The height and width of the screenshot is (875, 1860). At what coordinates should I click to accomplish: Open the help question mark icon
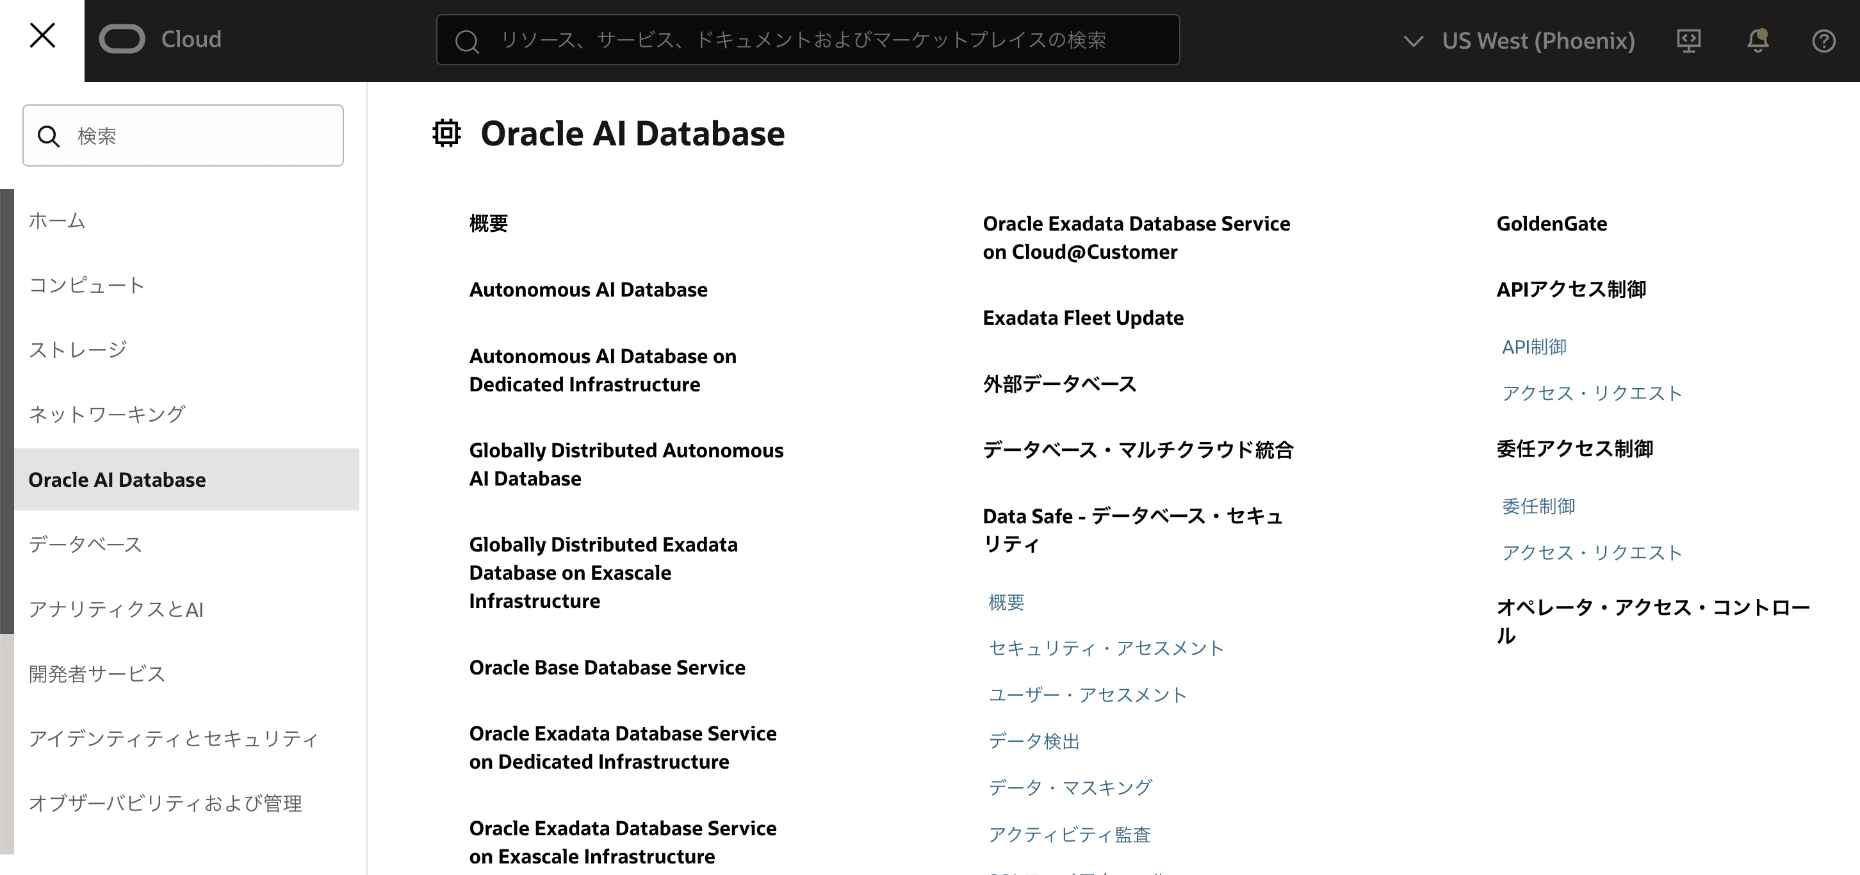[x=1823, y=41]
